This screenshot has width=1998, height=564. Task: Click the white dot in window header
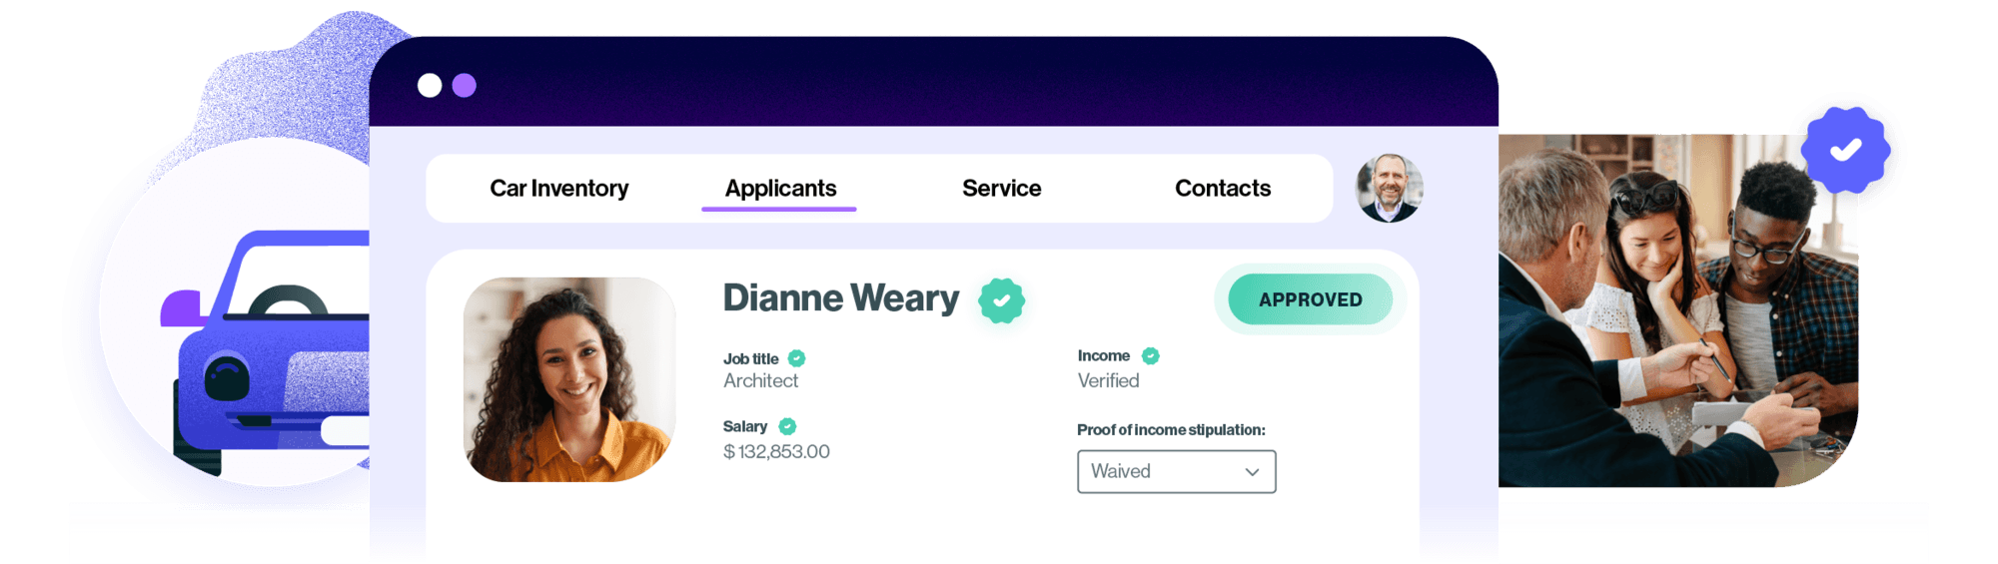pyautogui.click(x=430, y=86)
